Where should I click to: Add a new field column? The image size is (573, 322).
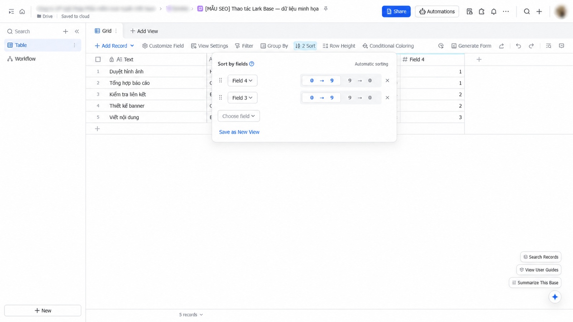click(x=479, y=59)
